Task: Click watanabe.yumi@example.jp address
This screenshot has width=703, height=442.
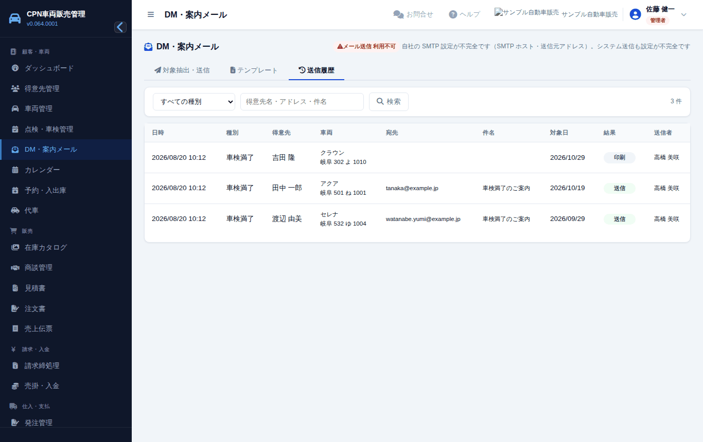Action: tap(423, 219)
